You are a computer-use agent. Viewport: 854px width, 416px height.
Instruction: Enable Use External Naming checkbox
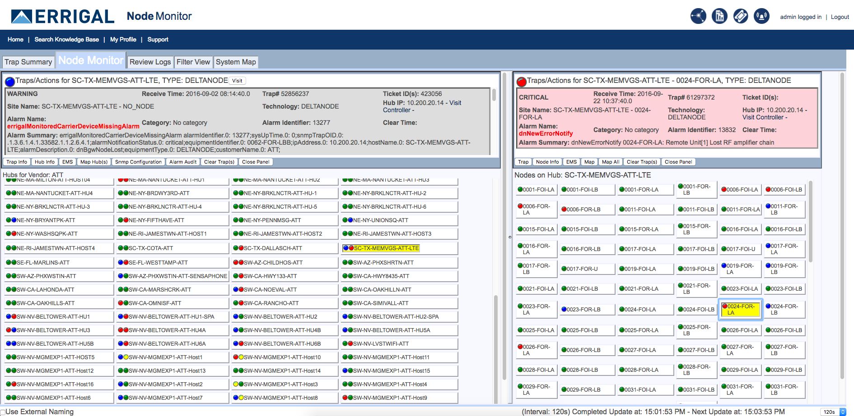pos(3,412)
